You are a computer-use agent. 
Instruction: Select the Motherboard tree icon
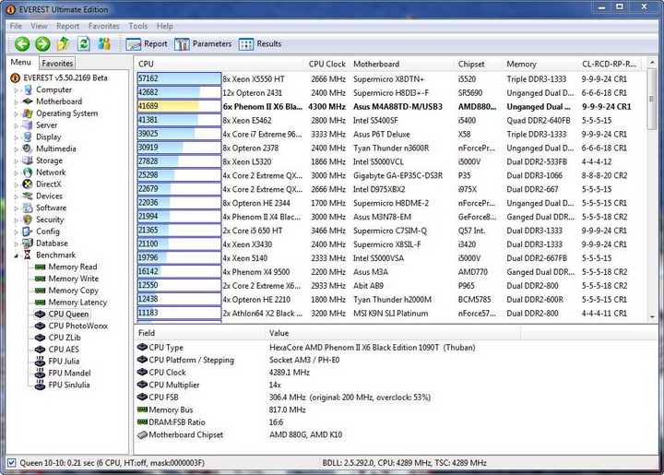pyautogui.click(x=28, y=101)
